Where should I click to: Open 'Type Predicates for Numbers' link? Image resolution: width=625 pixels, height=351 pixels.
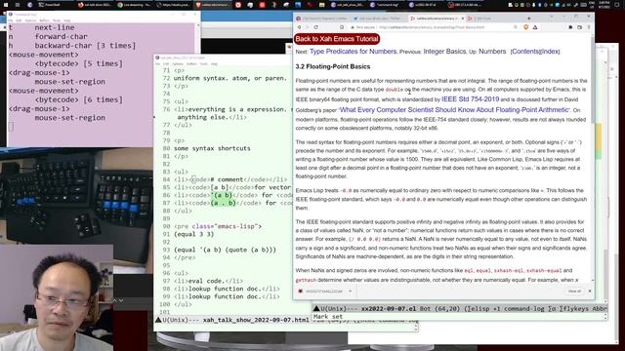point(353,52)
